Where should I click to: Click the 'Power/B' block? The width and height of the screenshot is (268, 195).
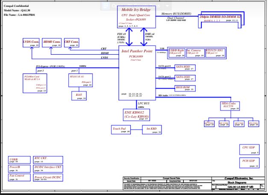coord(19,168)
